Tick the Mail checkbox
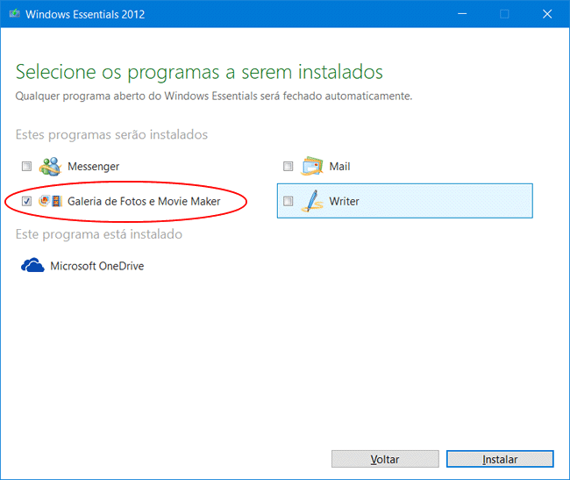The height and width of the screenshot is (480, 570). [289, 167]
